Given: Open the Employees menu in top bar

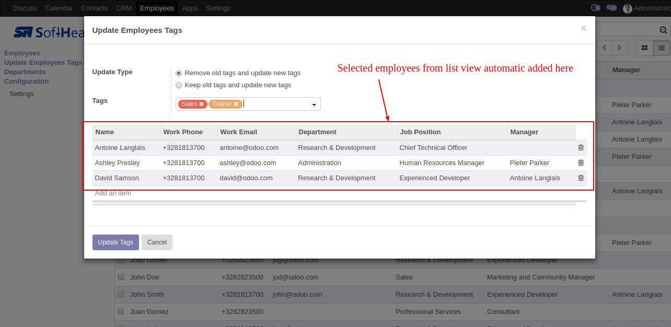Looking at the screenshot, I should tap(157, 8).
